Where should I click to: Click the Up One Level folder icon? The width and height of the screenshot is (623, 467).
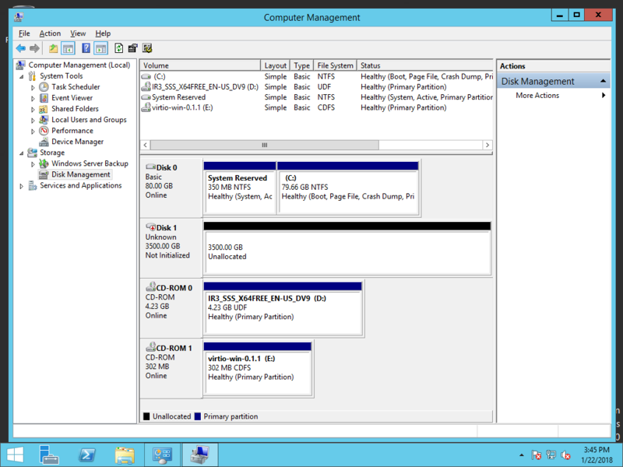[x=53, y=48]
